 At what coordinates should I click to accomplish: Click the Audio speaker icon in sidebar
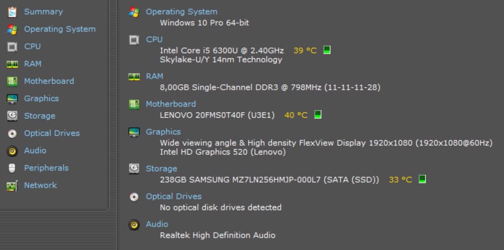[13, 151]
